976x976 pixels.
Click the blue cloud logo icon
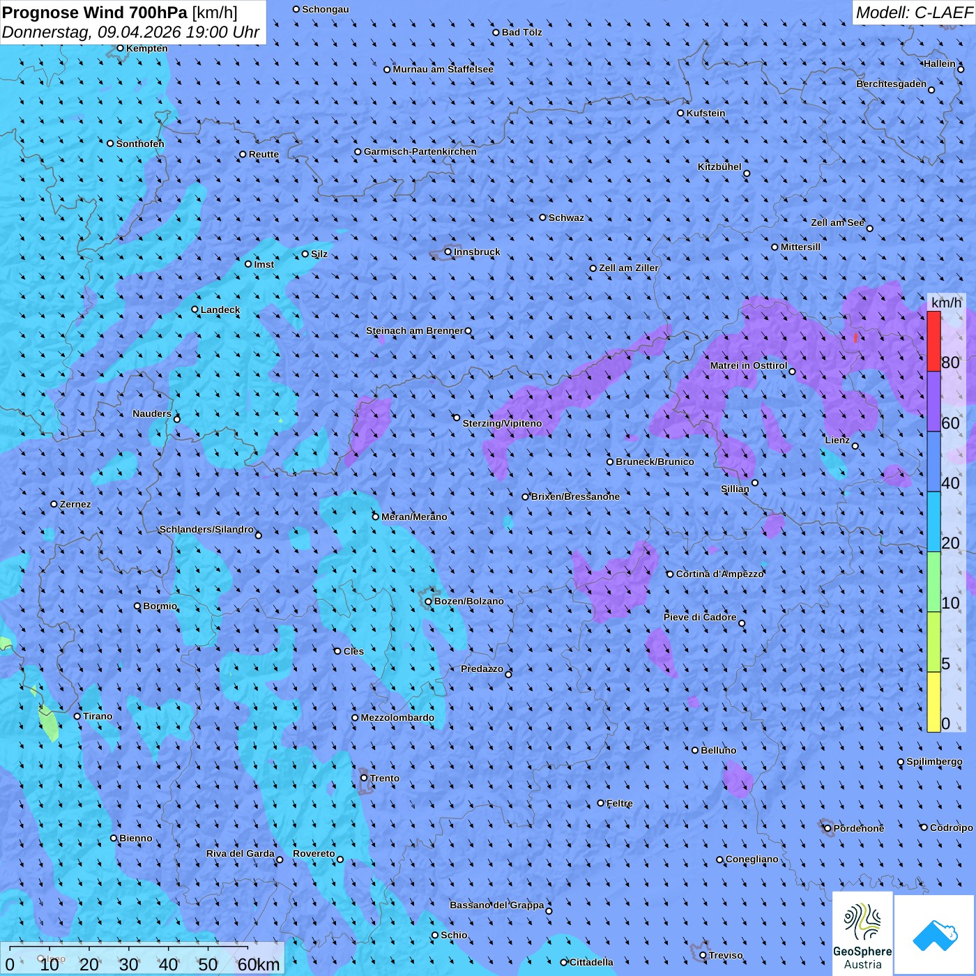[x=934, y=935]
